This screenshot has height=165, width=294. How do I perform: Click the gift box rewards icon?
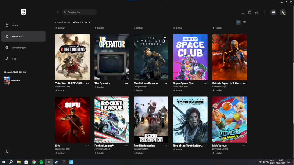tap(250, 12)
